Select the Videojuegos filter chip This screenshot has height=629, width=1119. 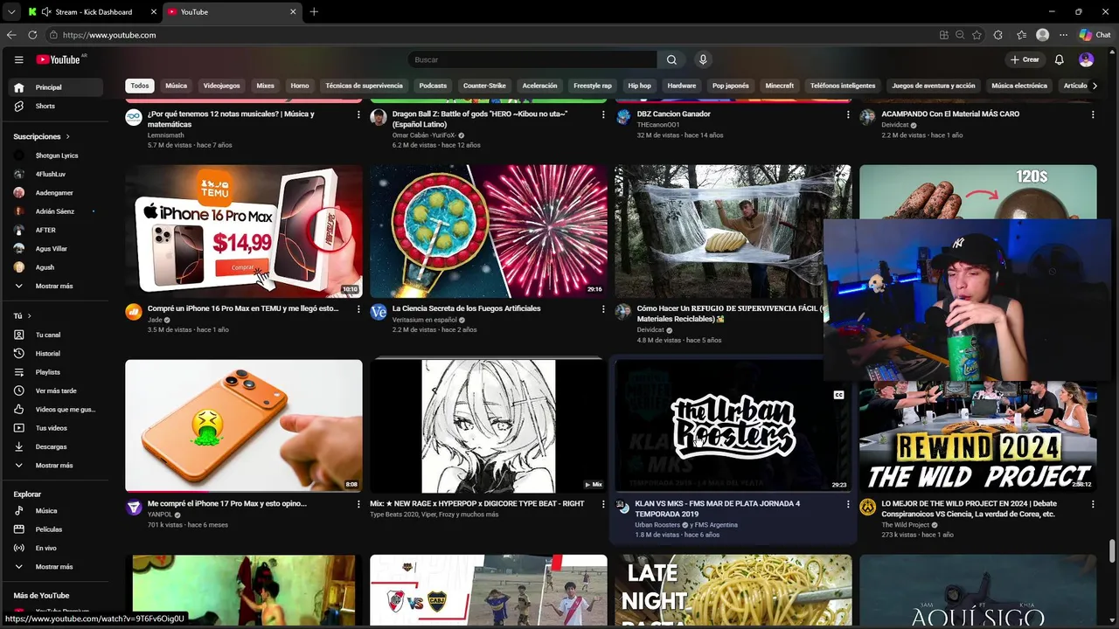tap(221, 86)
